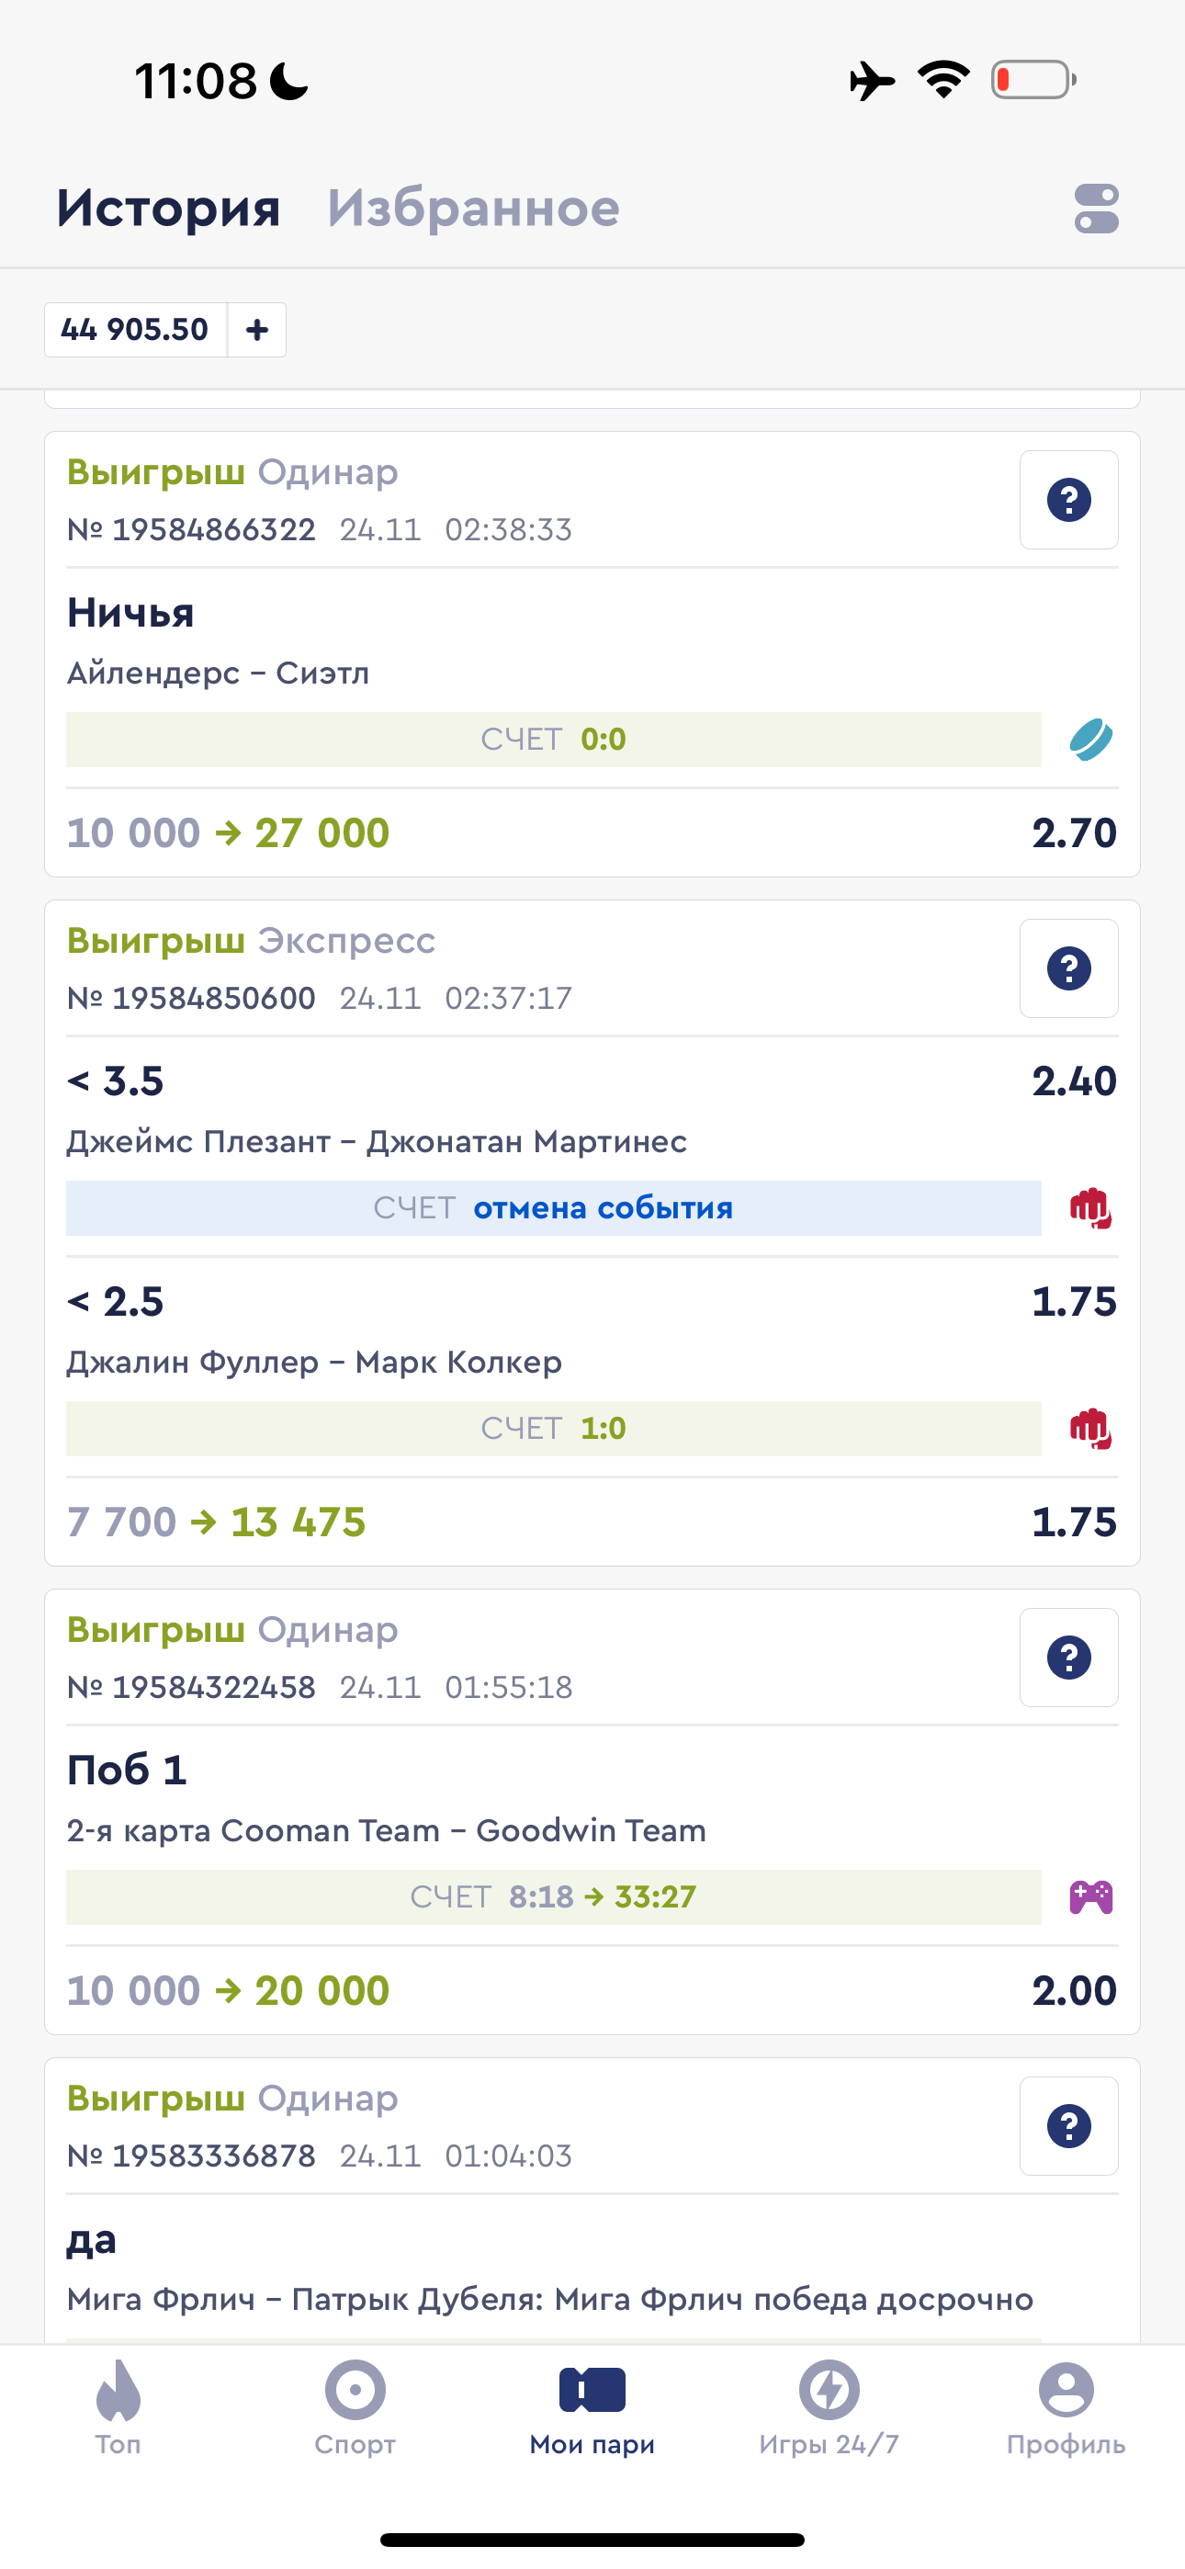
Task: Select the История tab
Action: tap(167, 209)
